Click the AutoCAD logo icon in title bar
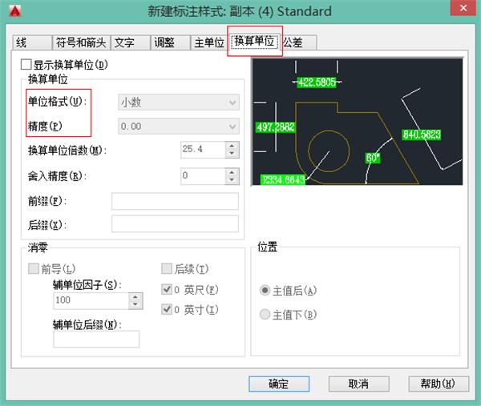481x406 pixels. pyautogui.click(x=14, y=10)
